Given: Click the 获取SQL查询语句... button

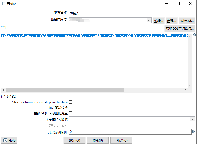Looking at the screenshot, I should 180,29.
